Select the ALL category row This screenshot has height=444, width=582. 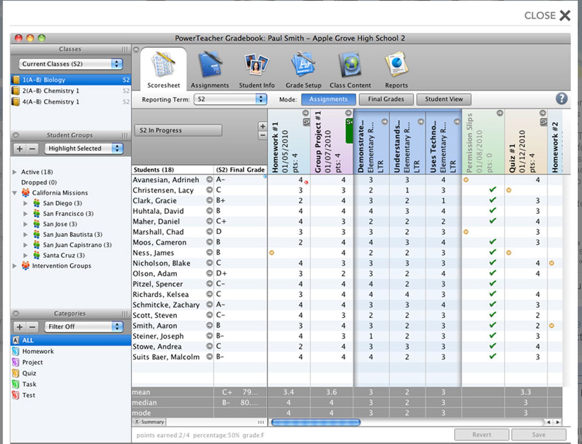[x=71, y=340]
